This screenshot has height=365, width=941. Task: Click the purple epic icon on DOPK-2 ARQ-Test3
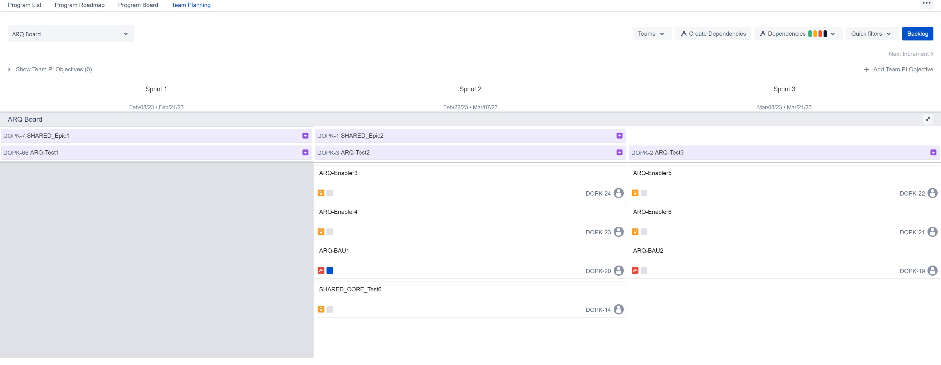coord(933,152)
